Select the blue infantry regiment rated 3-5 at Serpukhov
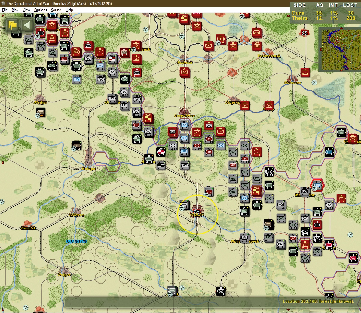The height and width of the screenshot is (313, 361). tap(185, 125)
